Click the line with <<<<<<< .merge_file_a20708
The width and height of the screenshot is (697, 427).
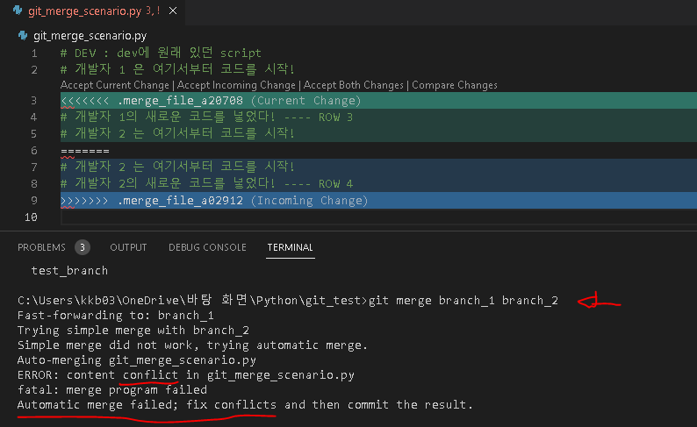click(378, 101)
